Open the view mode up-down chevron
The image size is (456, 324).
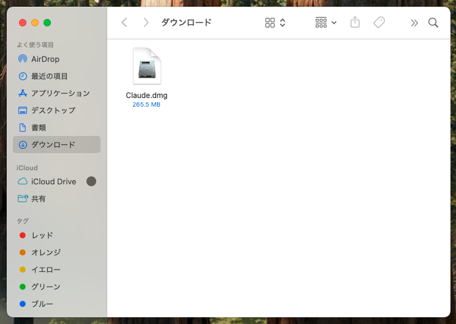point(283,23)
